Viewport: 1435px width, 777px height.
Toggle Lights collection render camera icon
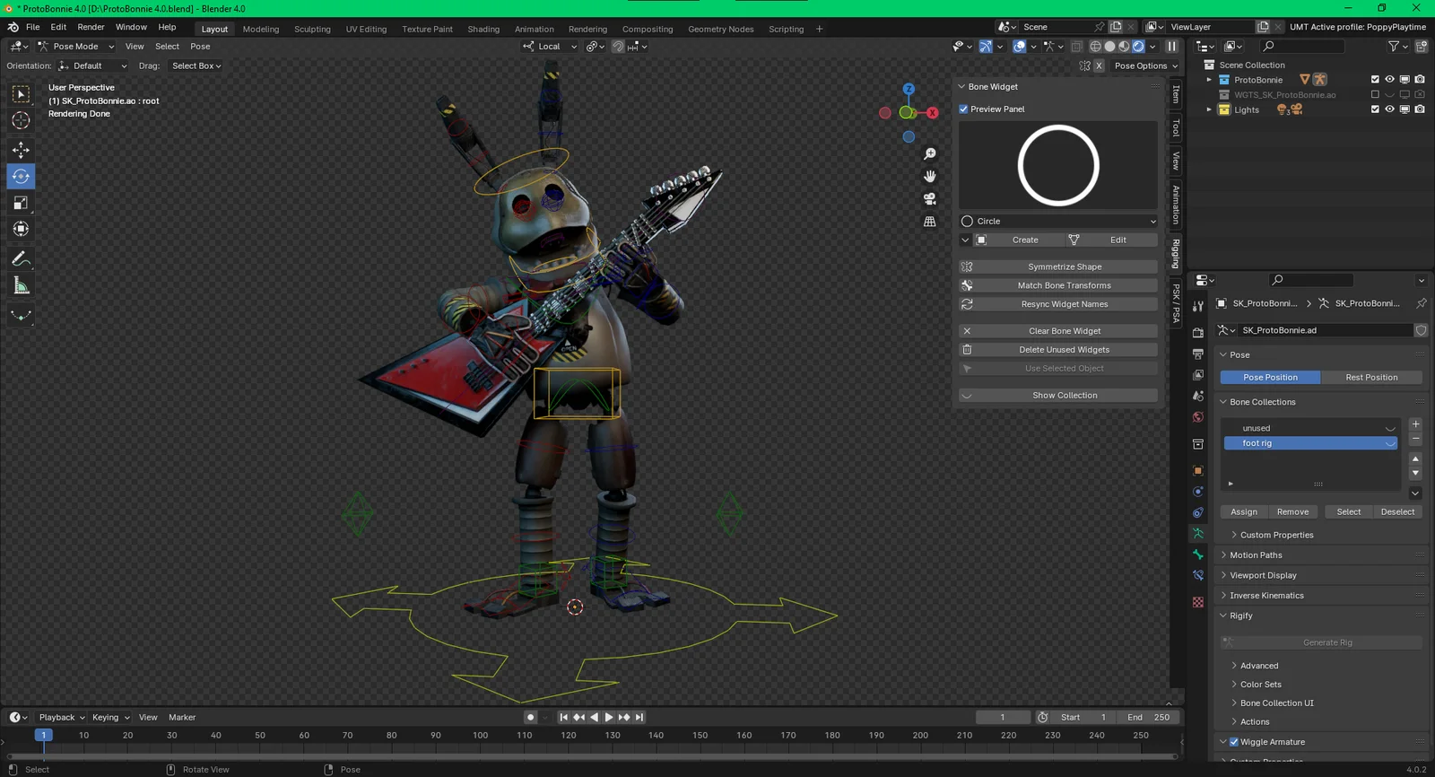[1420, 109]
